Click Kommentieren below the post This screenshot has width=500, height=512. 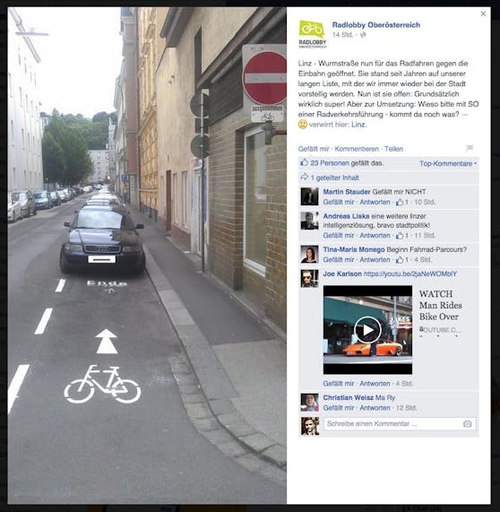pos(357,149)
